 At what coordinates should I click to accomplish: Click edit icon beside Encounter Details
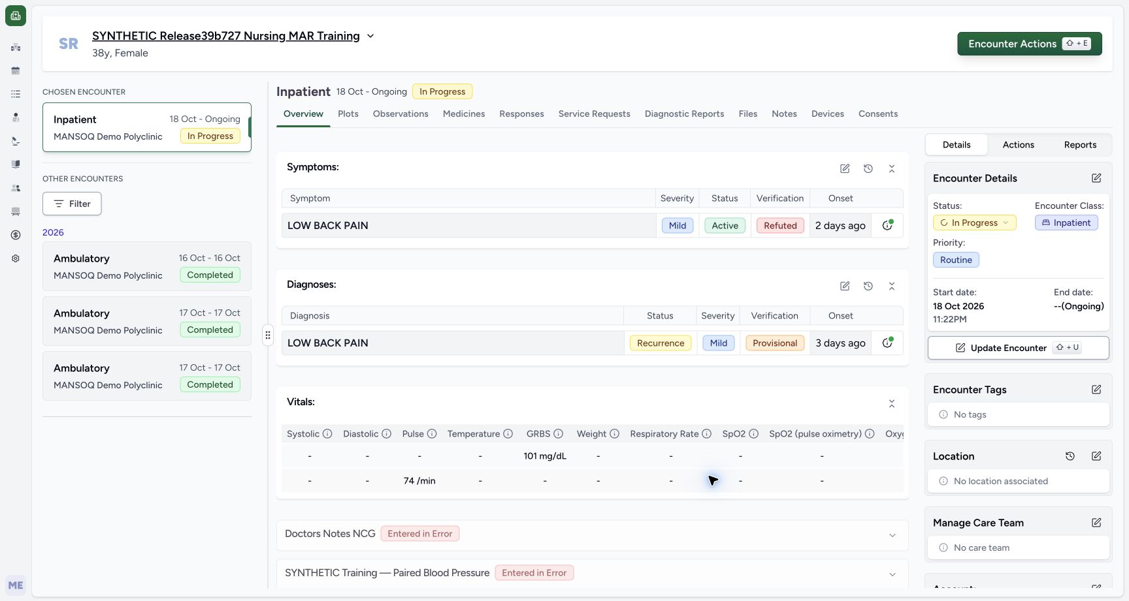click(1096, 178)
